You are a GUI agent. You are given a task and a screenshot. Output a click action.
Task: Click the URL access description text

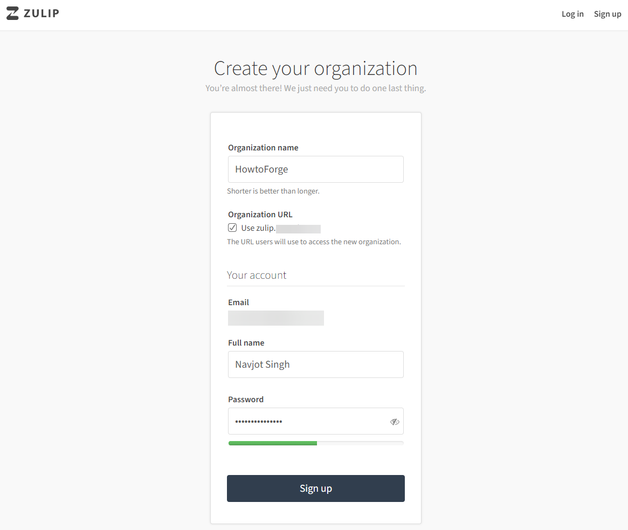pos(314,242)
